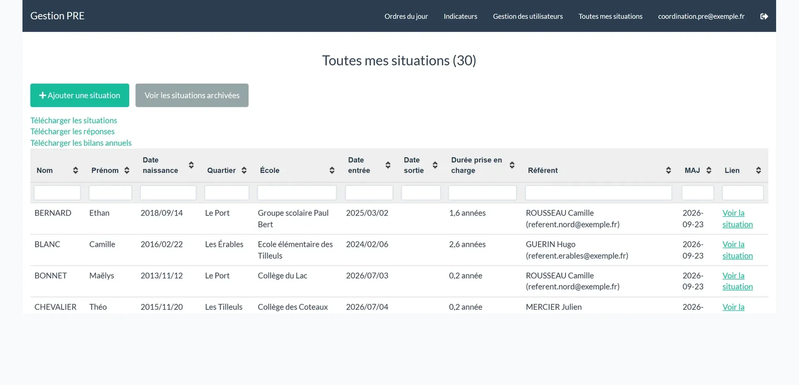The height and width of the screenshot is (385, 799).
Task: Go to Gestion des utilisateurs
Action: coord(528,16)
